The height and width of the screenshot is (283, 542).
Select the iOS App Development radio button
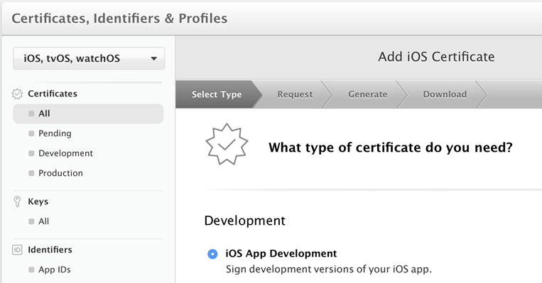(x=212, y=254)
